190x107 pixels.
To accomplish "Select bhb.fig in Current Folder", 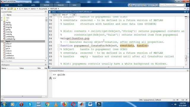I will pyautogui.click(x=9, y=25).
